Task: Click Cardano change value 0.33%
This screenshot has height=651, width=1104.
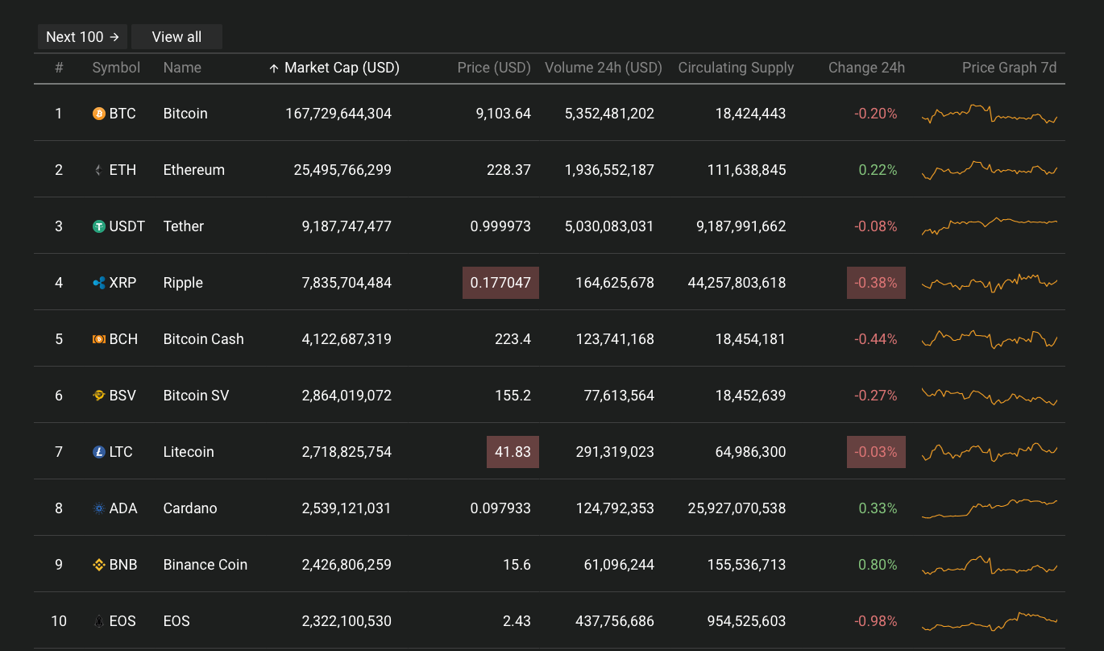Action: point(878,508)
